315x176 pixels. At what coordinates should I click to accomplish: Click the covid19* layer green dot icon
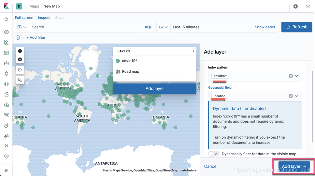pyautogui.click(x=118, y=61)
